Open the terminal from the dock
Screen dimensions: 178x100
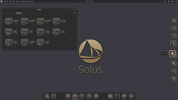[x=117, y=96]
